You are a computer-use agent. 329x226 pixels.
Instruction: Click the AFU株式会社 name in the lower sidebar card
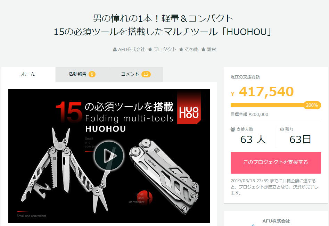(x=276, y=221)
